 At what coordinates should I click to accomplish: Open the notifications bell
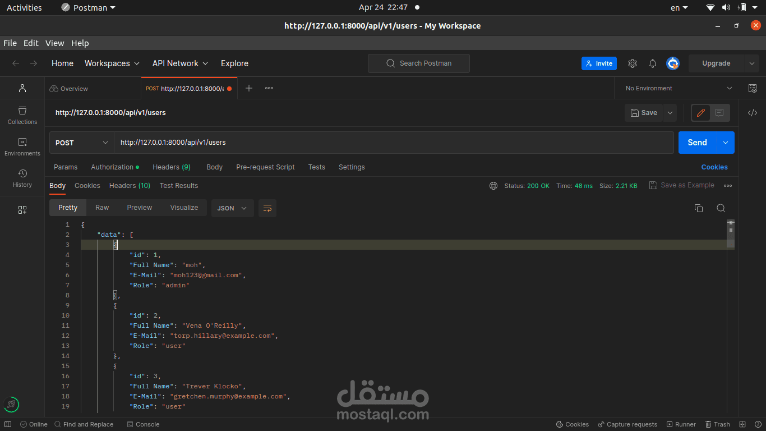[653, 63]
